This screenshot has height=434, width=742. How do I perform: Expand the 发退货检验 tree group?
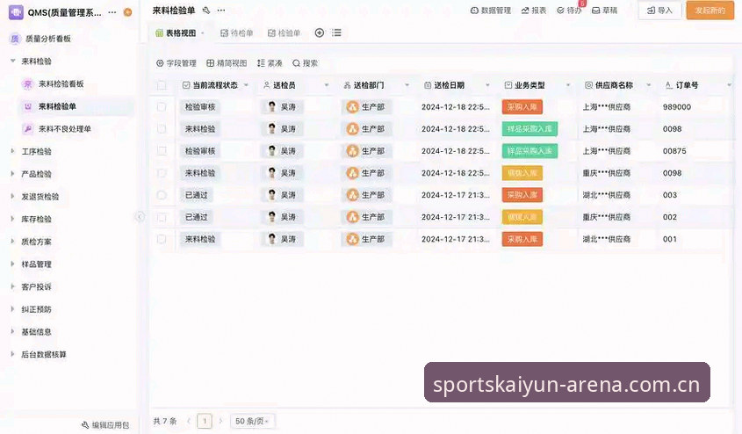point(13,197)
